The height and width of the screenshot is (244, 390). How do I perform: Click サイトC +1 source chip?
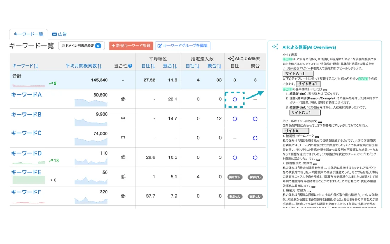(x=305, y=112)
